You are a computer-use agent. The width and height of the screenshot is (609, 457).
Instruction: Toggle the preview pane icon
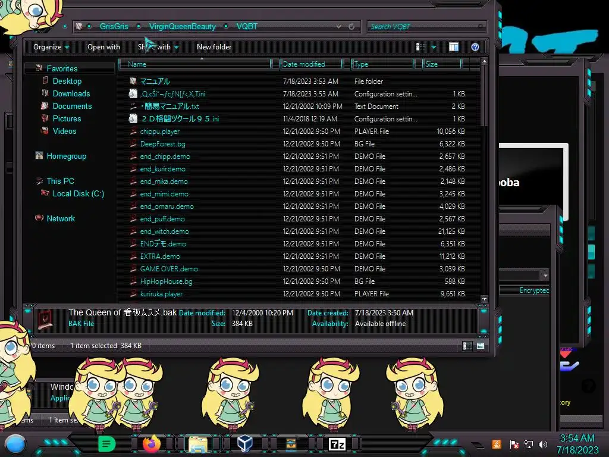point(454,47)
